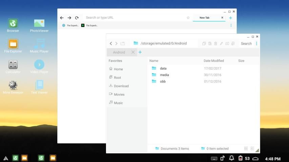Open the browser three-dot menu

click(x=231, y=25)
